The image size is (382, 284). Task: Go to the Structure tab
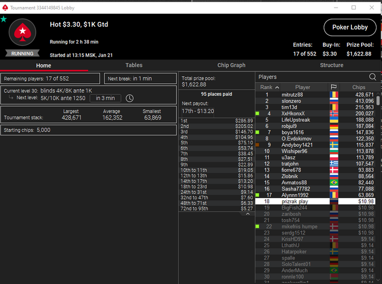332,65
